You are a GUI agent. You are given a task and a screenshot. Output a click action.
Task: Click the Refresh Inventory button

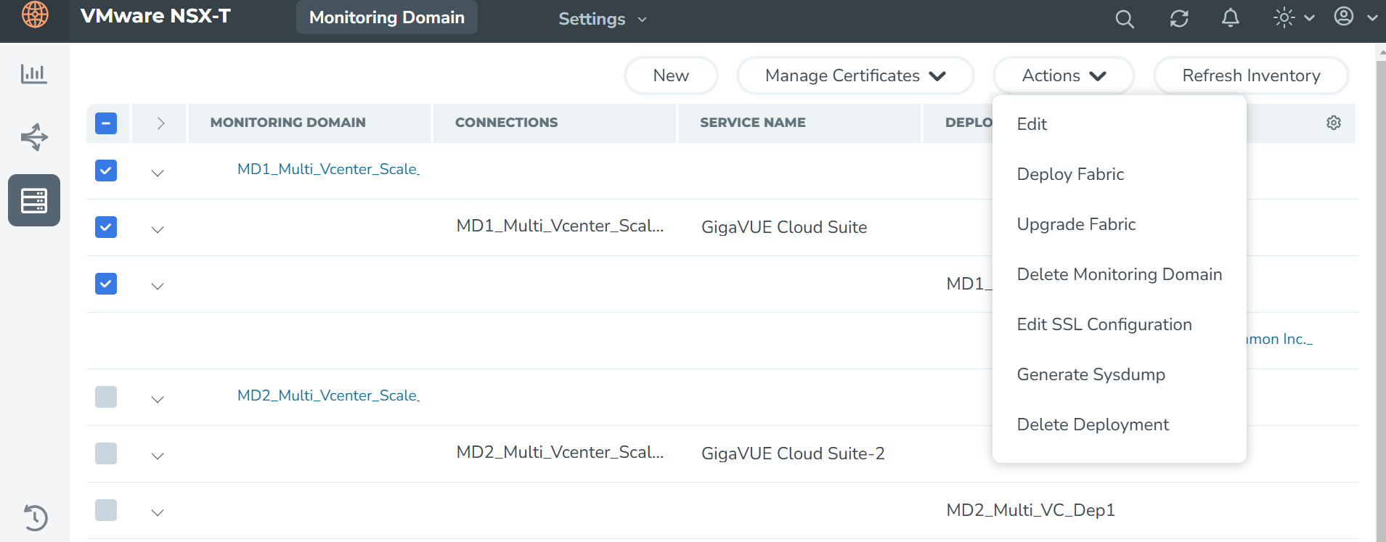pyautogui.click(x=1250, y=75)
